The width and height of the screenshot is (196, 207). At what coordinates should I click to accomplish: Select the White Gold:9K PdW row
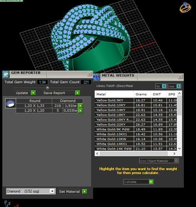[x=136, y=130]
